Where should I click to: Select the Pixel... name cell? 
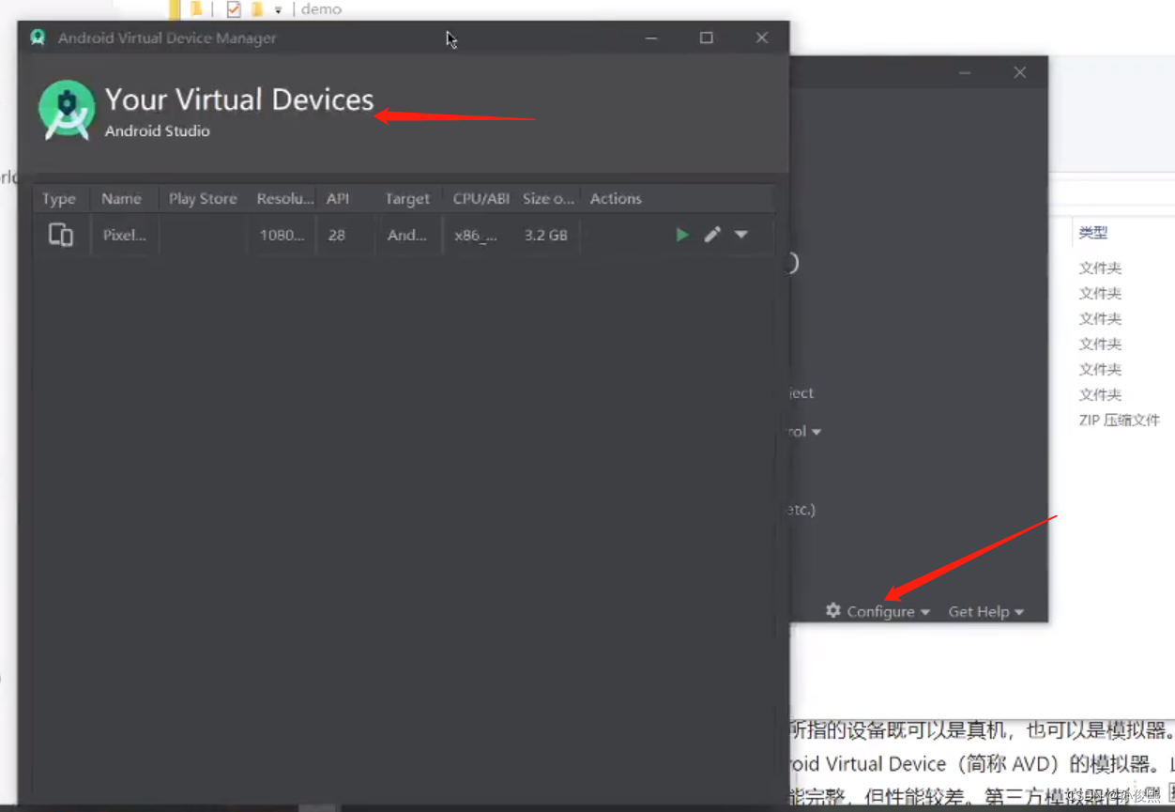(125, 236)
